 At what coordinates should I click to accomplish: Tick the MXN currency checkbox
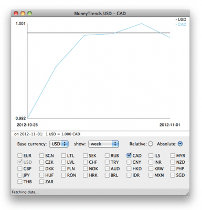coord(151,175)
